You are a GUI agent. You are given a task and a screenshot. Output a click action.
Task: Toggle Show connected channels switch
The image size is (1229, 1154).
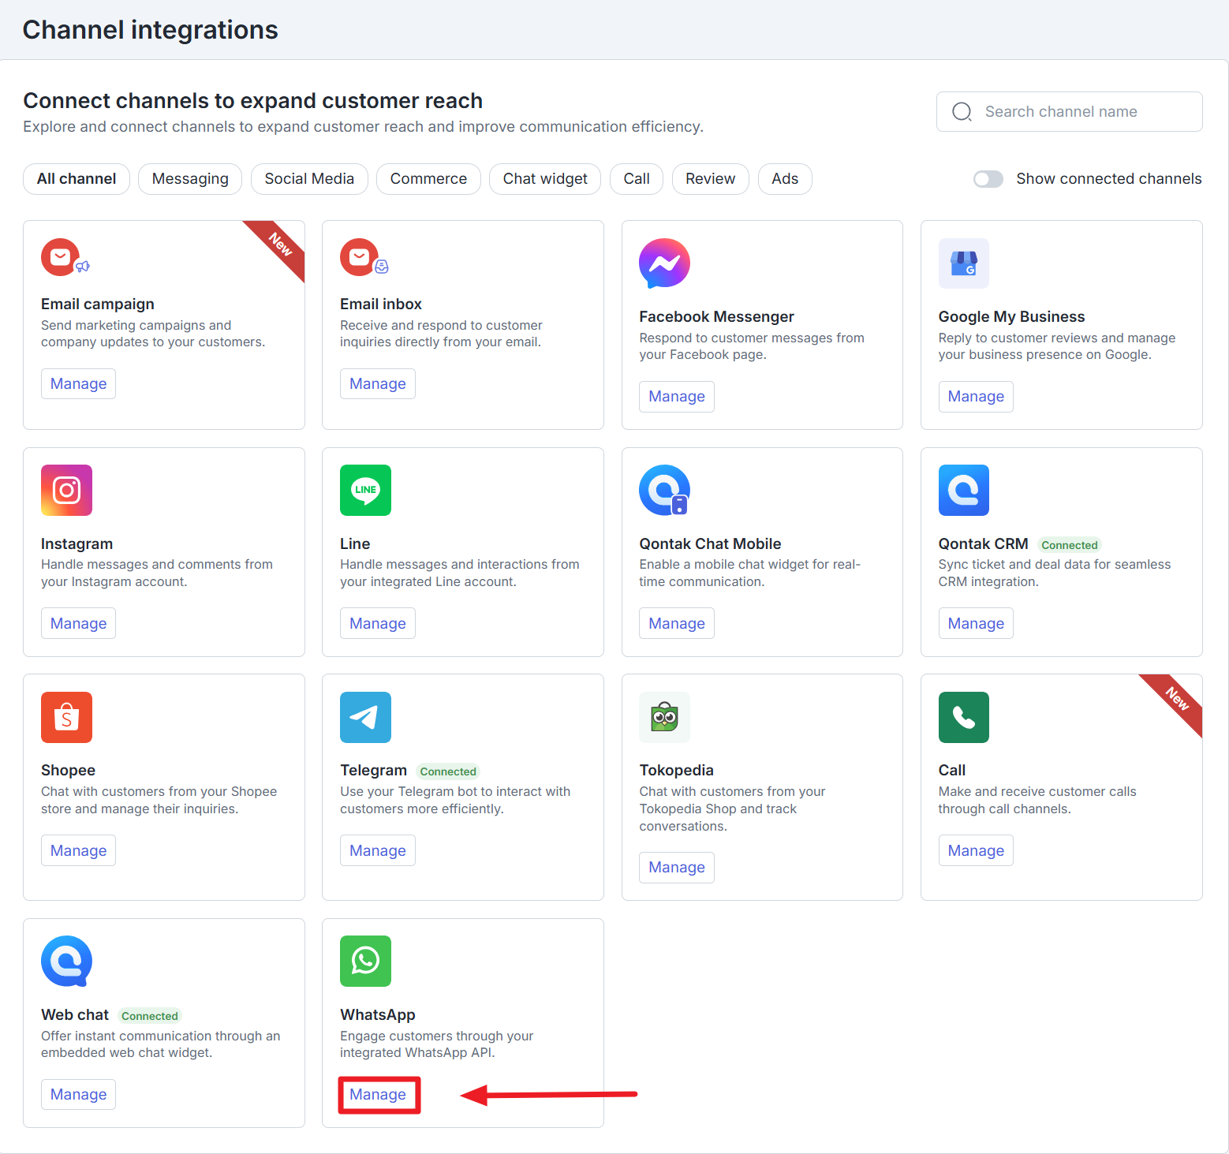988,179
